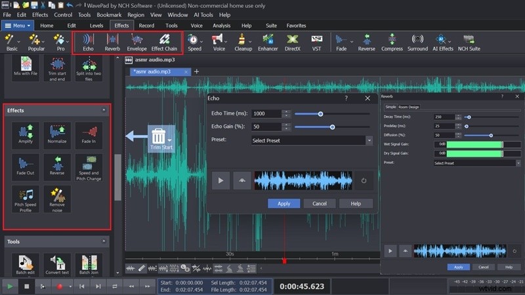
Task: Expand the Basic effects dropdown arrow
Action: (19, 42)
